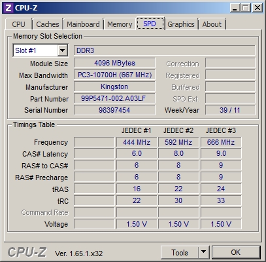The height and width of the screenshot is (262, 266).
Task: Click the JEDEC #2 voltage 1.50 V
Action: 178,224
